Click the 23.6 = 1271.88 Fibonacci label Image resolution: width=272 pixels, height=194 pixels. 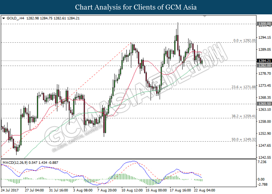244,87
